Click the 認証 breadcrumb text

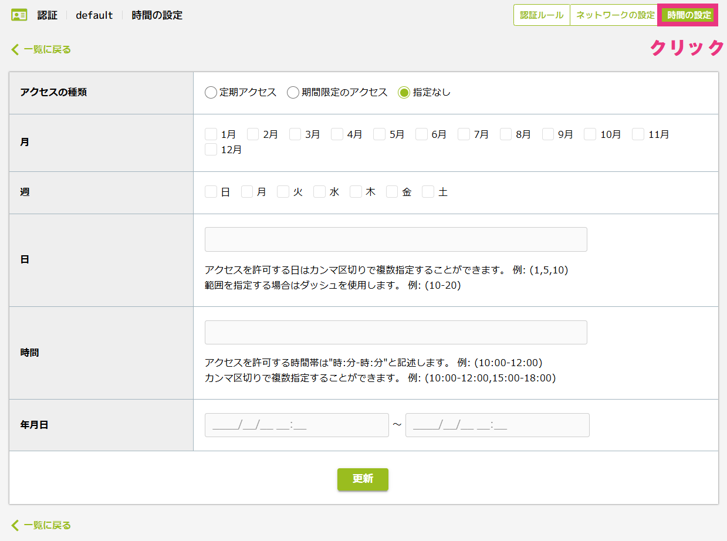[48, 15]
